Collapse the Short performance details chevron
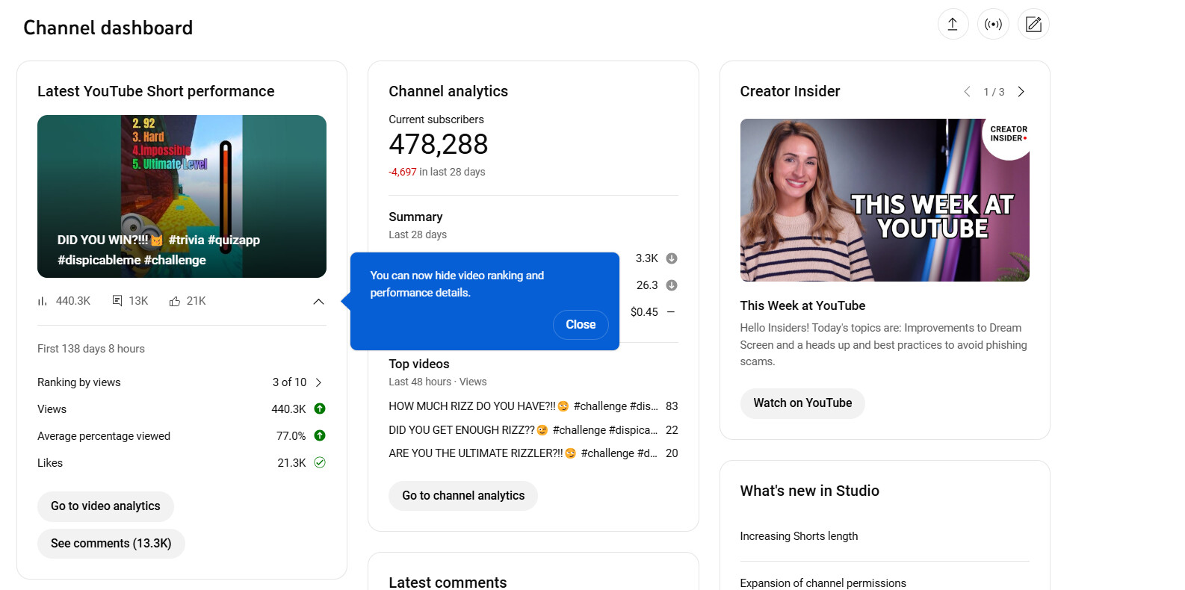The height and width of the screenshot is (590, 1185). (x=318, y=302)
